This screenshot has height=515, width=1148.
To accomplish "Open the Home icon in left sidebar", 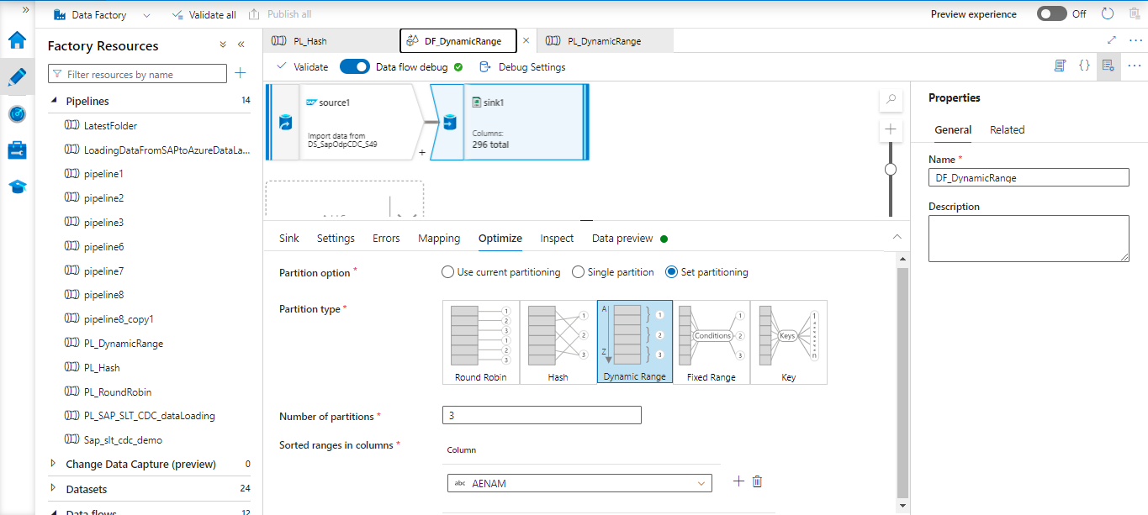I will (17, 40).
